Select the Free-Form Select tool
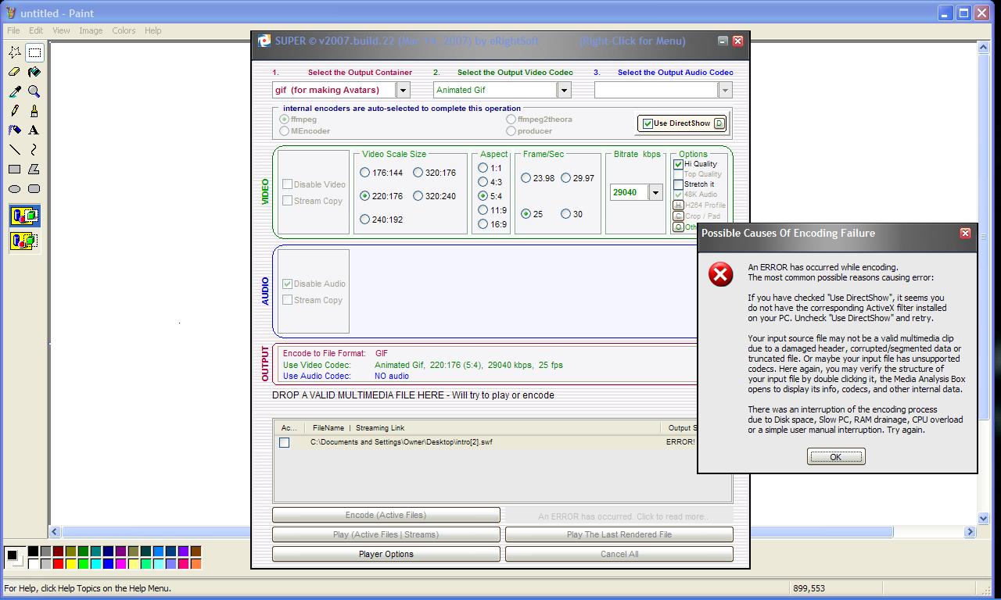 pos(14,52)
